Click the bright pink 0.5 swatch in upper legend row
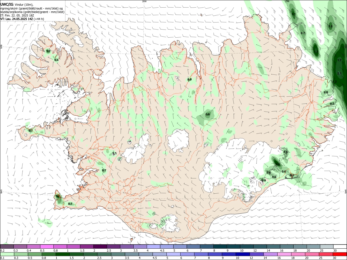Viewport: 347px width, 260px height. coord(47,246)
